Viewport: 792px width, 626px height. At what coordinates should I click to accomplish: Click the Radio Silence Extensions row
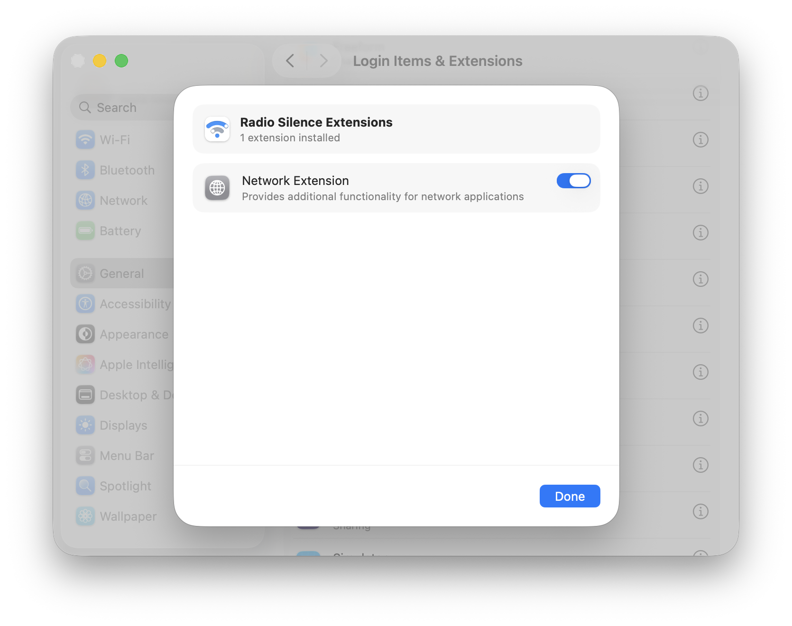(396, 129)
